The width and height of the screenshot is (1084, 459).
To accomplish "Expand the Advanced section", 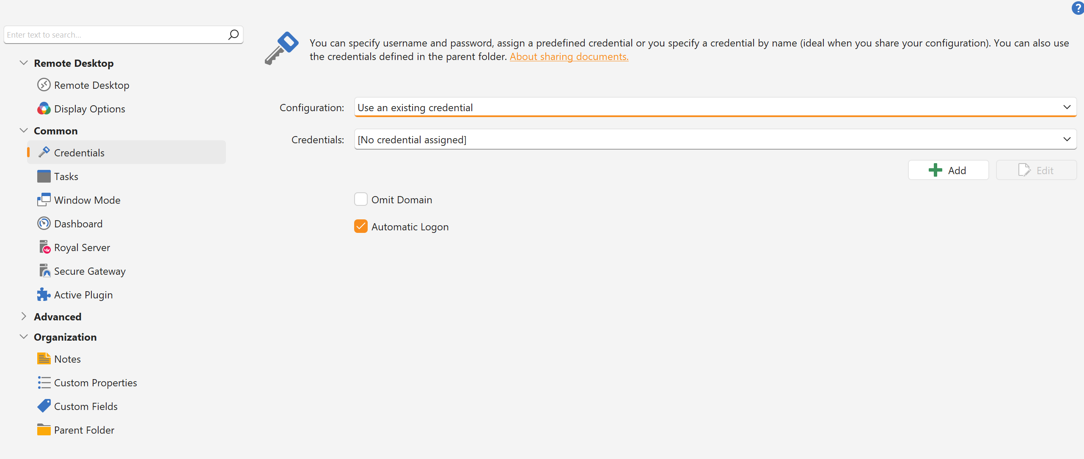I will (x=24, y=317).
